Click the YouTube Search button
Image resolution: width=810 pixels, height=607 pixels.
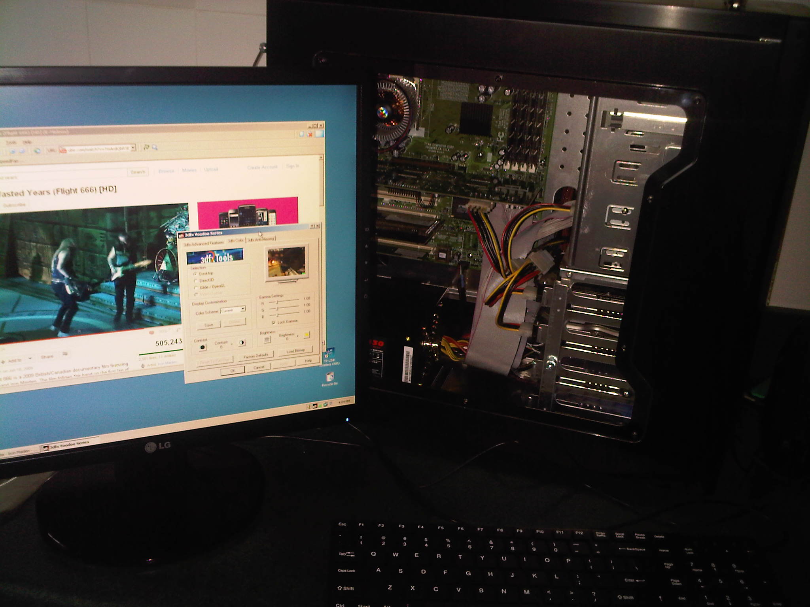138,172
